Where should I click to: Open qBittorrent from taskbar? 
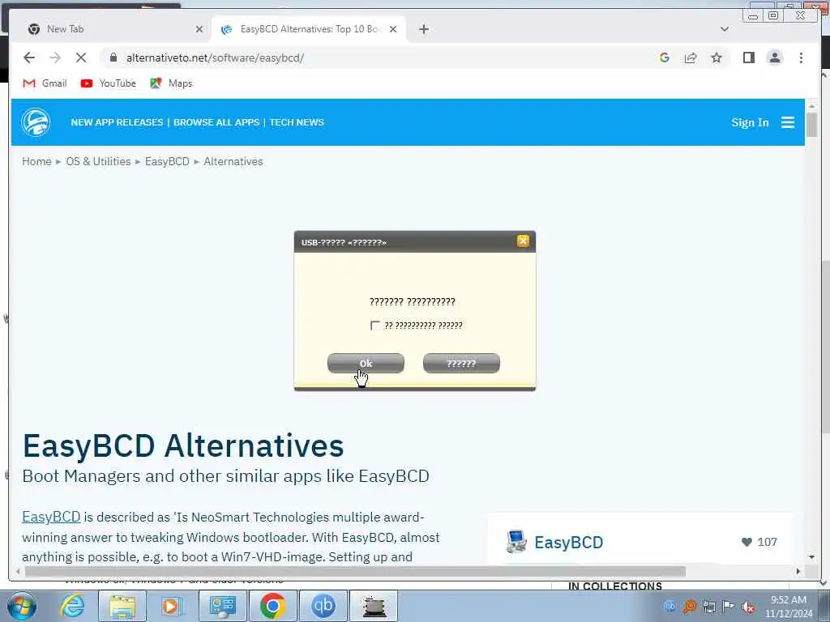(323, 606)
